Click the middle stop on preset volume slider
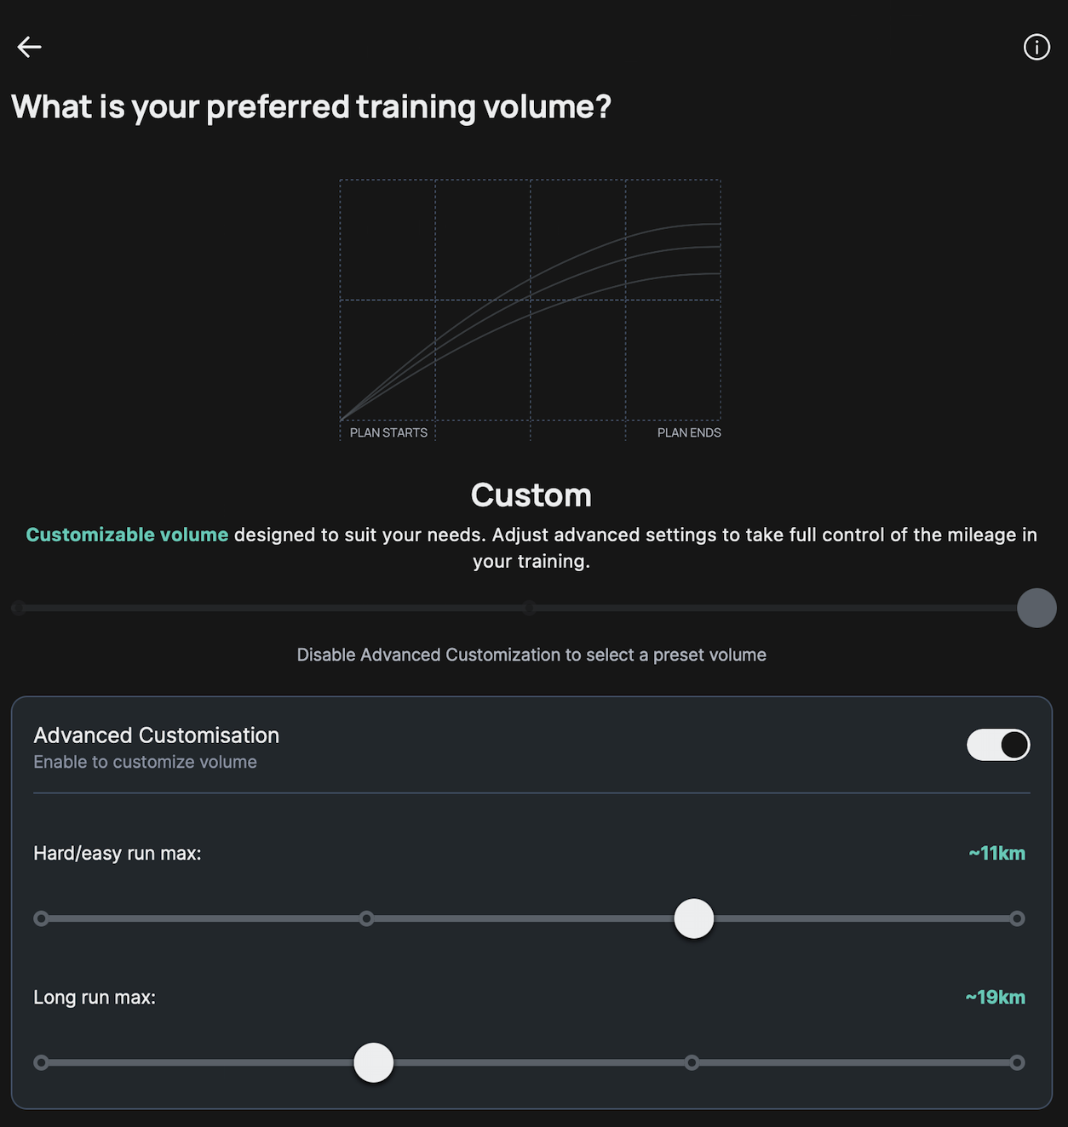Viewport: 1068px width, 1127px height. tap(529, 608)
